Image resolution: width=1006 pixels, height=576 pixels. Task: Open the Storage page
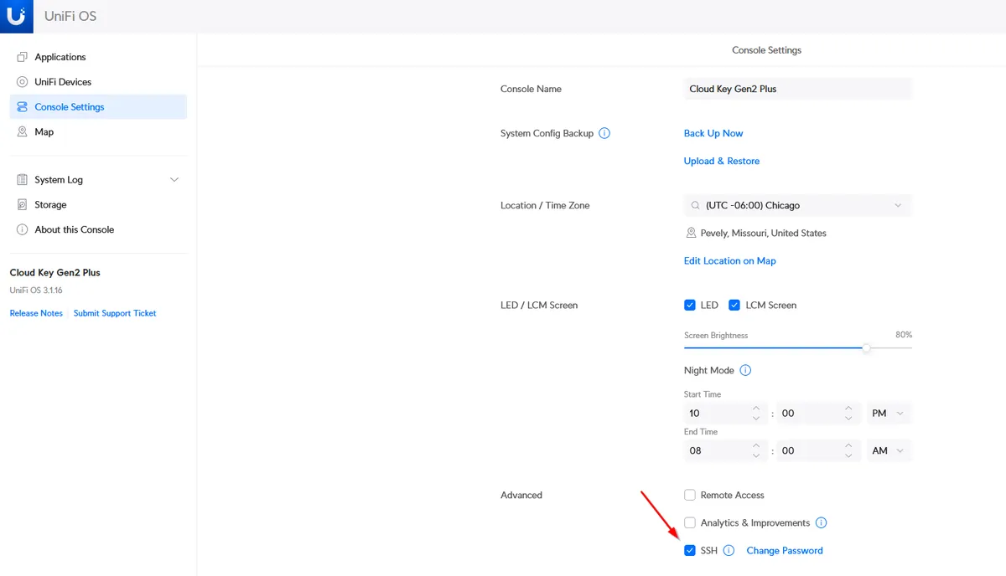[98, 205]
